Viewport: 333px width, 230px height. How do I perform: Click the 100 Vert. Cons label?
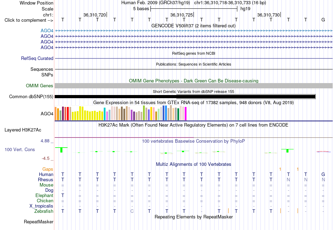(20, 149)
